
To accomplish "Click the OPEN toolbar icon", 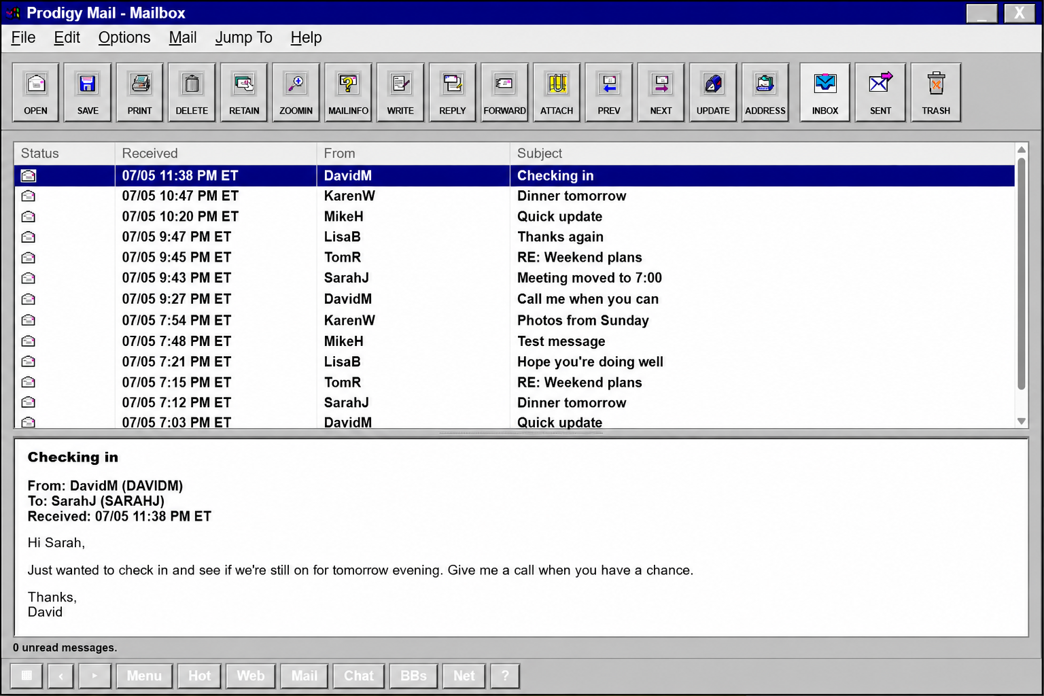I will tap(35, 92).
